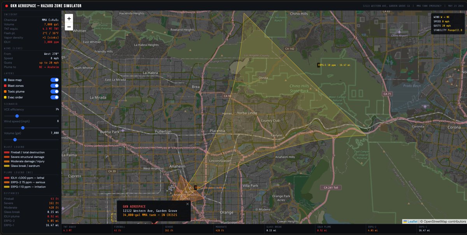Select the SEVERE 161 ft status bar entry
467x235 pixels.
188,229
